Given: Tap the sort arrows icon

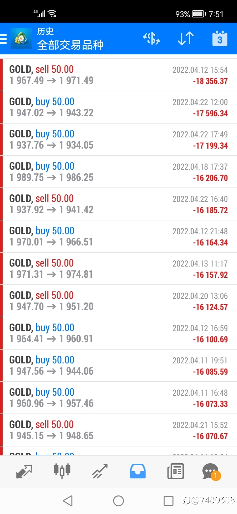Looking at the screenshot, I should pos(186,39).
